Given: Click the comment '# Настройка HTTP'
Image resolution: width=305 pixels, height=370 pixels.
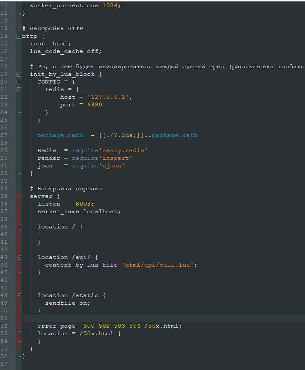Looking at the screenshot, I should click(53, 28).
